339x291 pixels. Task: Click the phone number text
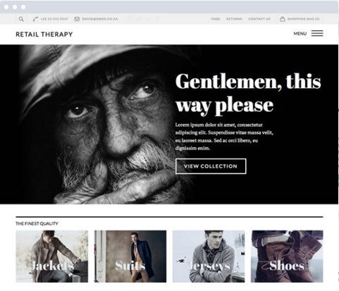click(54, 19)
